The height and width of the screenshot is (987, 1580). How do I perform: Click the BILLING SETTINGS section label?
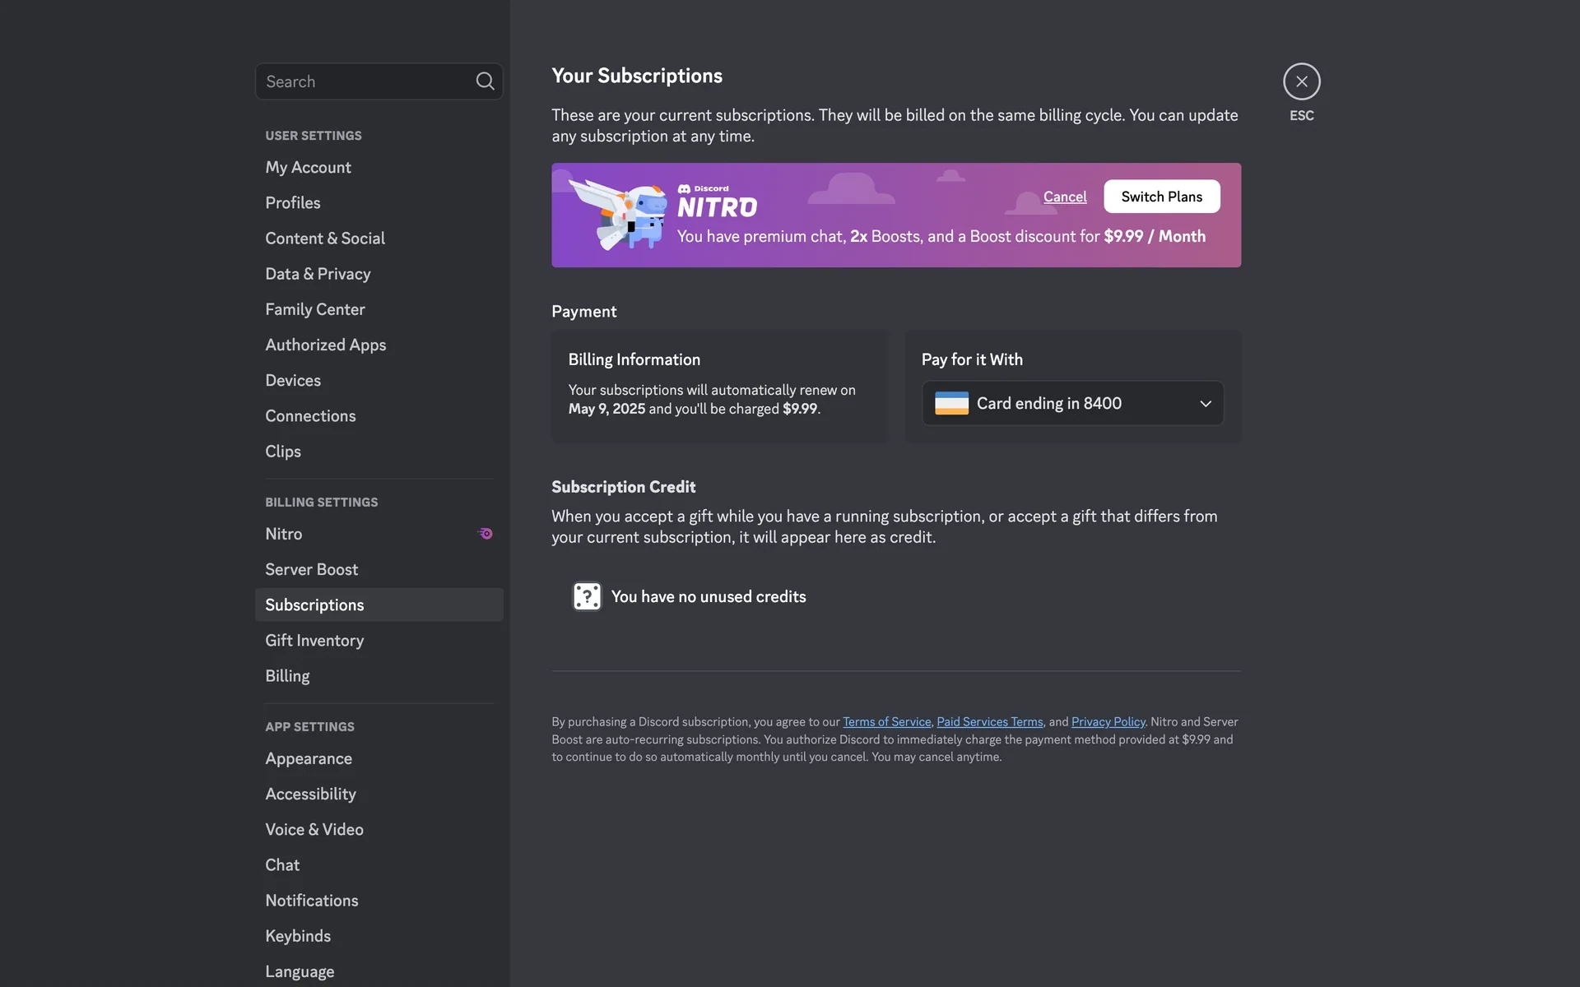(322, 503)
